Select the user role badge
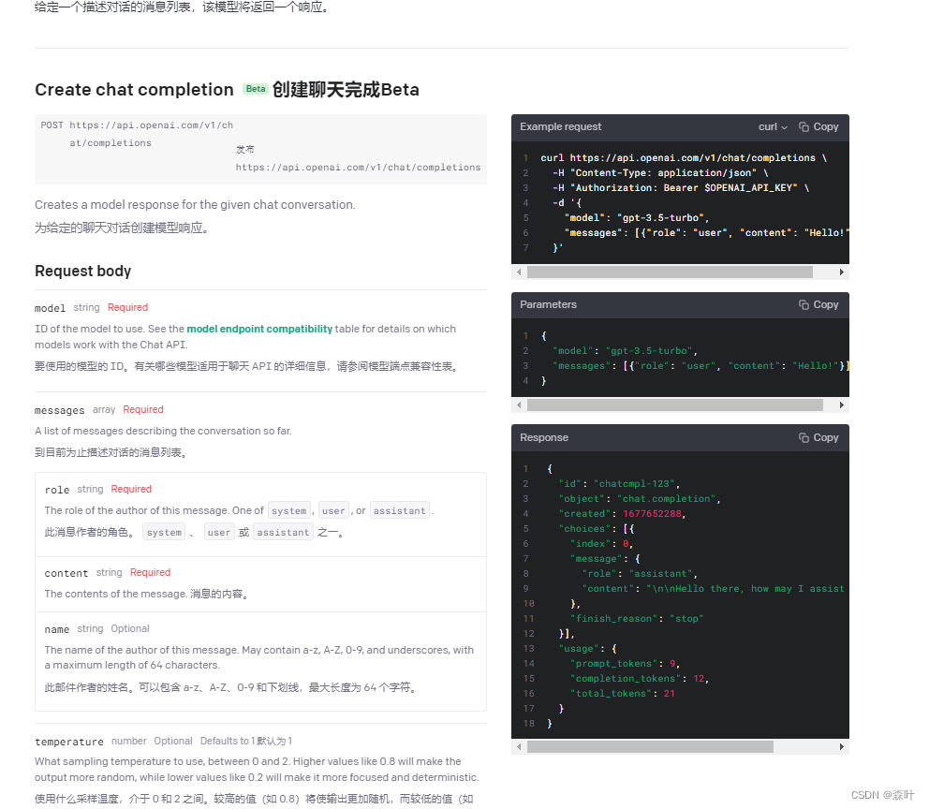The height and width of the screenshot is (809, 929). [x=333, y=510]
